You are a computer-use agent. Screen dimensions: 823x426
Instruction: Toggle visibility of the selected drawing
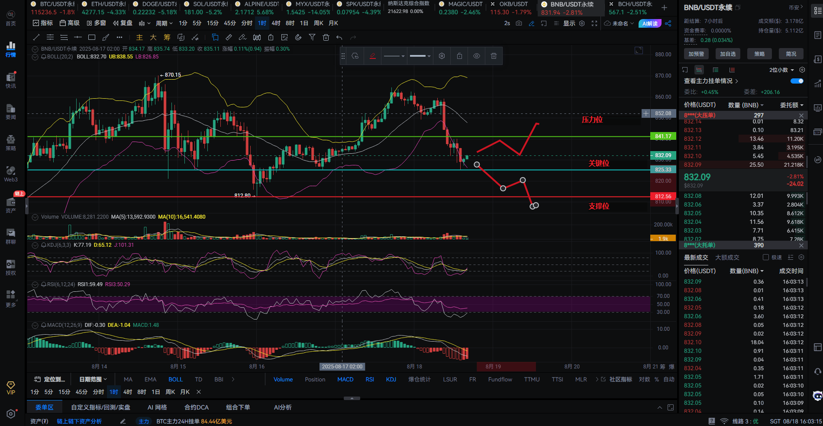point(477,56)
